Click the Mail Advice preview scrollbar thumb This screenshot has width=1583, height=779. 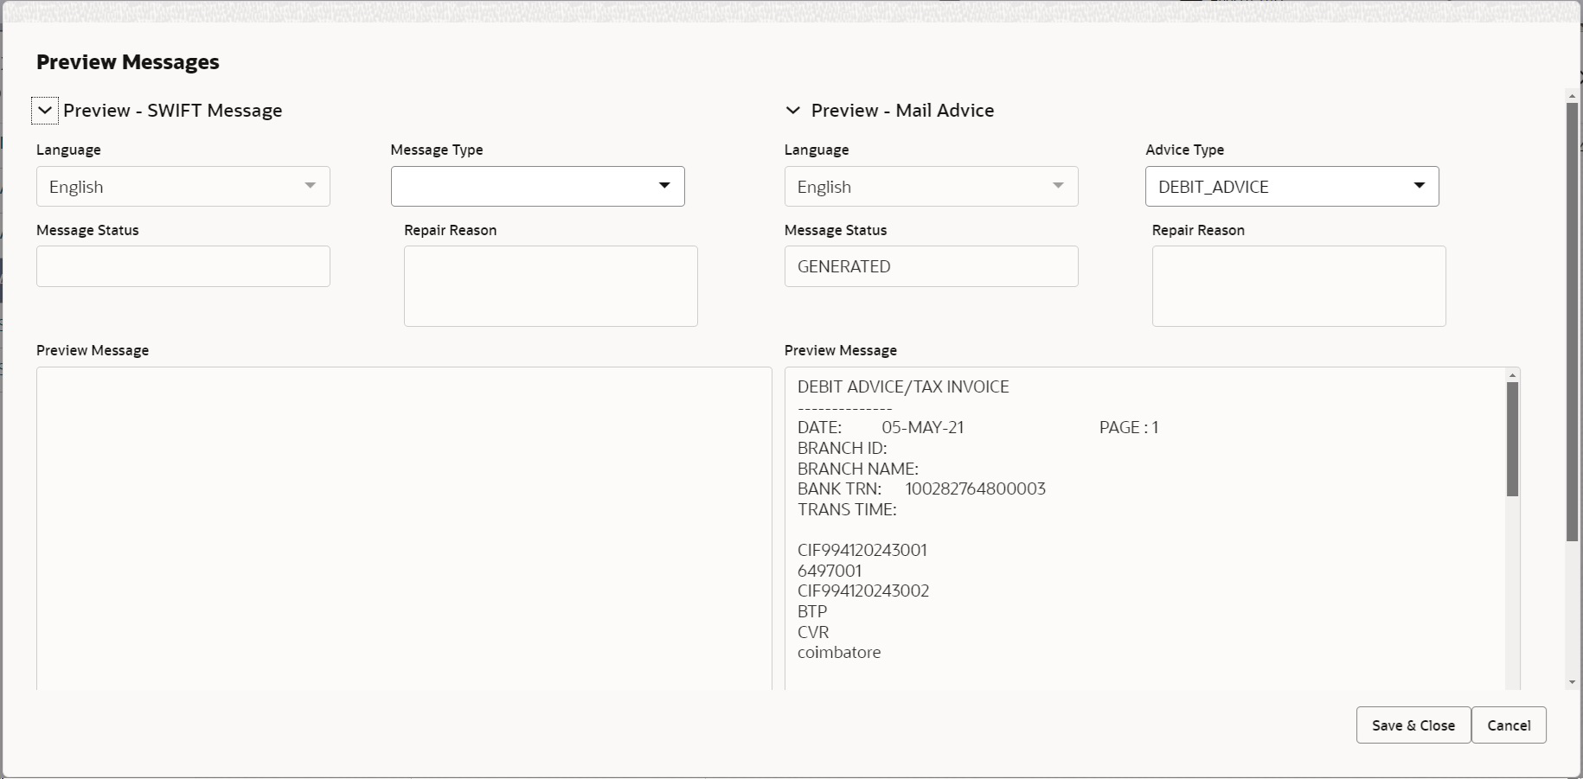coord(1512,439)
